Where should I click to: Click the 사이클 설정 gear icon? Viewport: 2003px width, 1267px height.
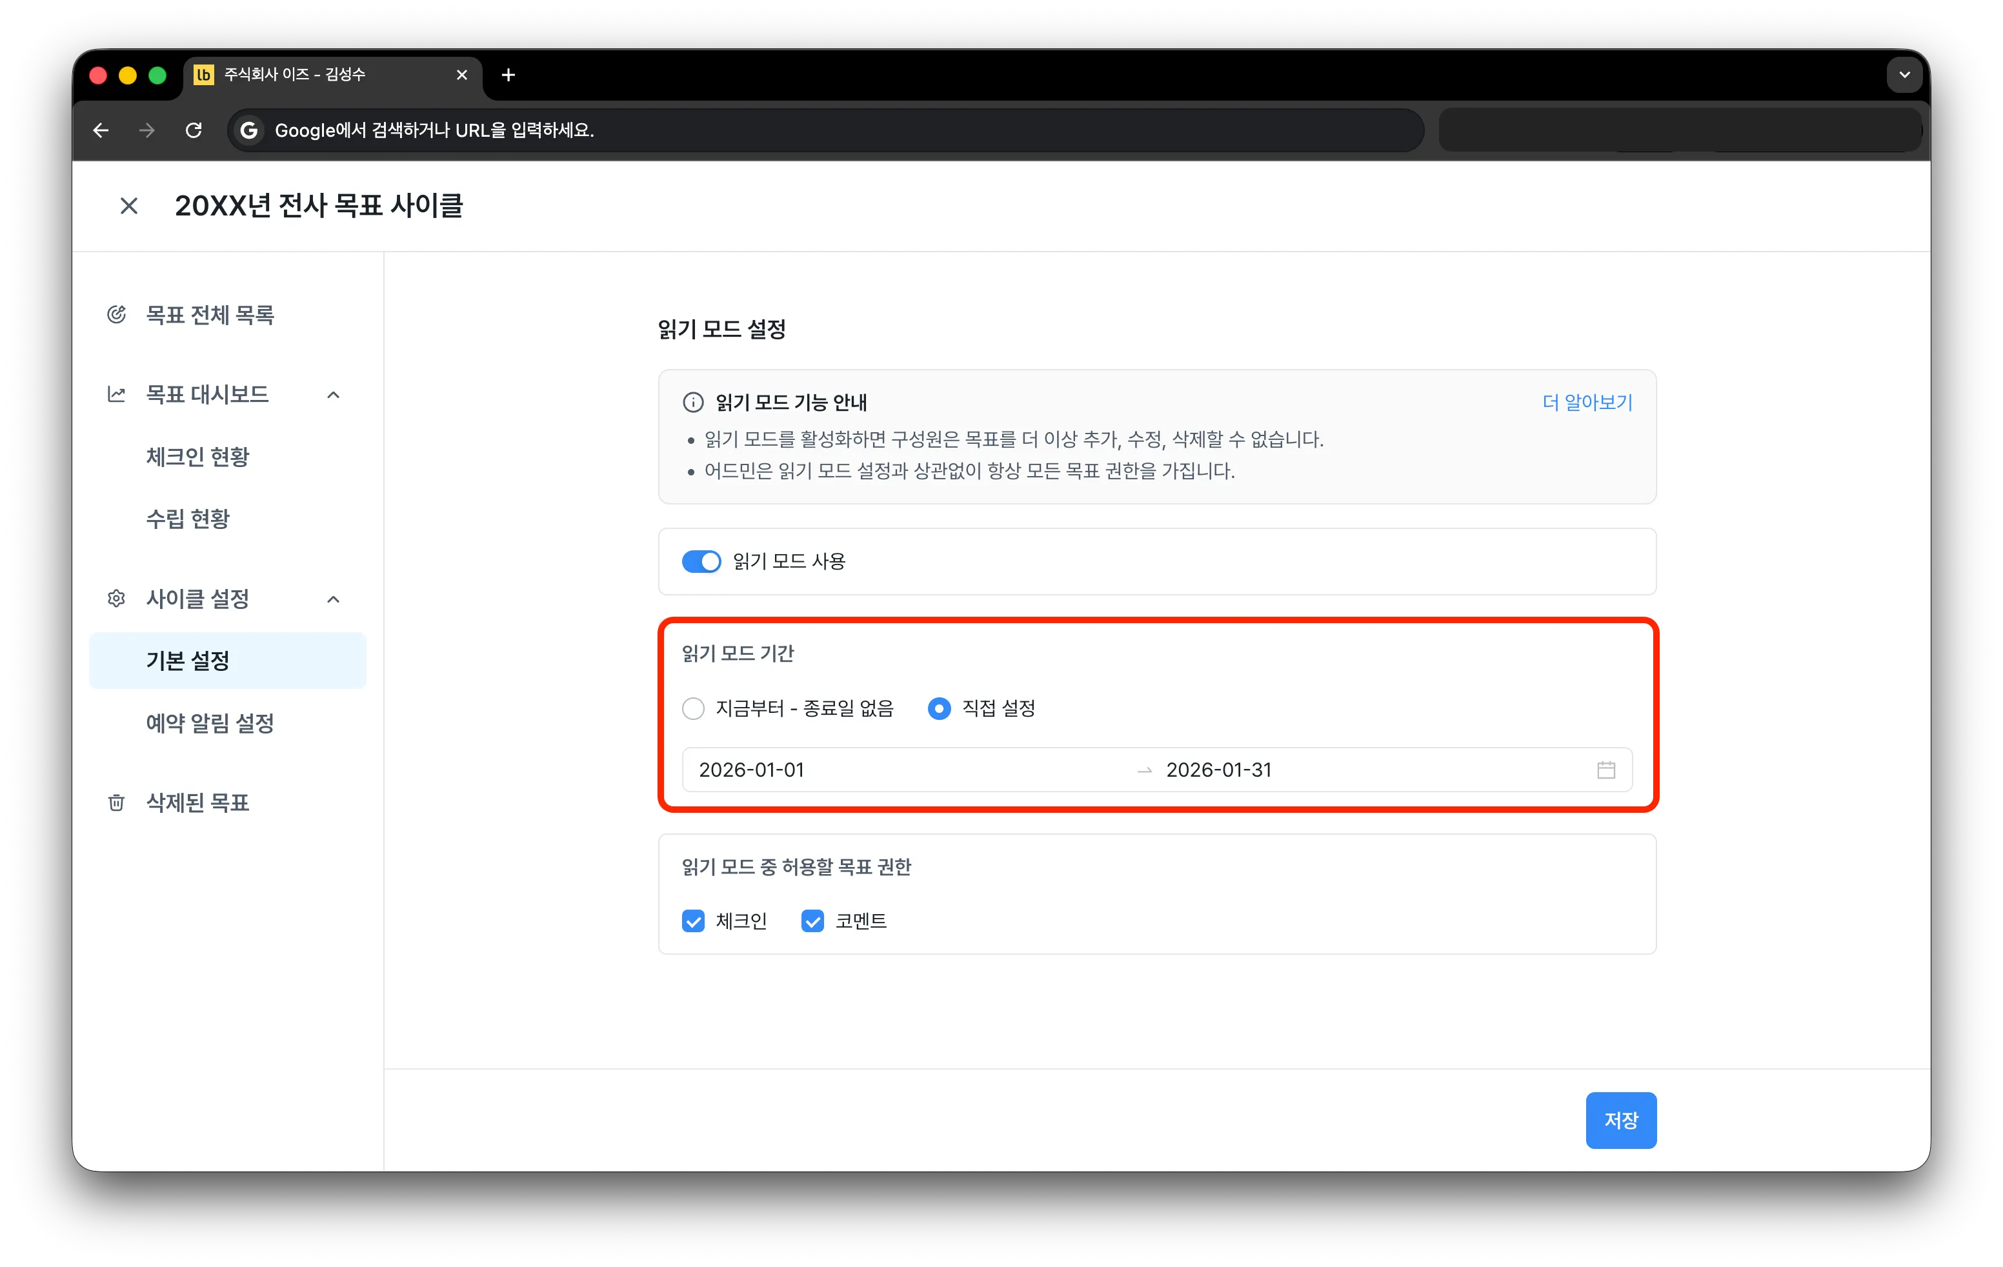pyautogui.click(x=116, y=598)
